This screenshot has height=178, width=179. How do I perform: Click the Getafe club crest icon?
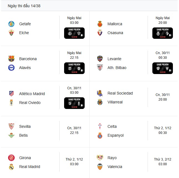click(11, 24)
